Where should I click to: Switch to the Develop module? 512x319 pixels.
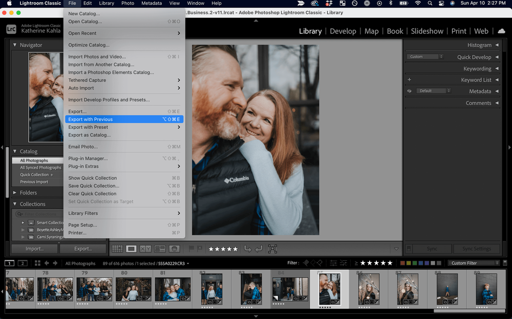343,31
